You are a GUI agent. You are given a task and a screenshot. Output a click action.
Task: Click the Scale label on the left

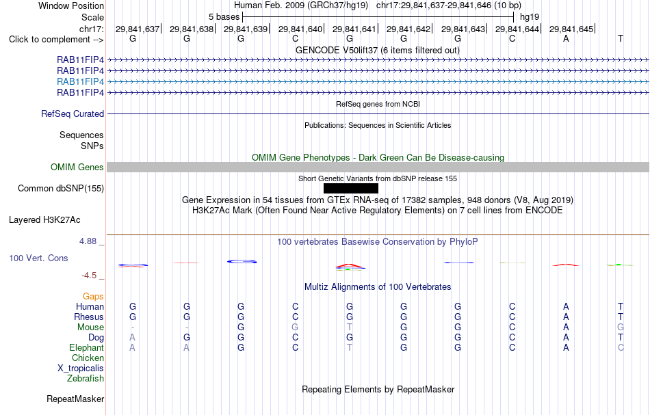[x=93, y=17]
